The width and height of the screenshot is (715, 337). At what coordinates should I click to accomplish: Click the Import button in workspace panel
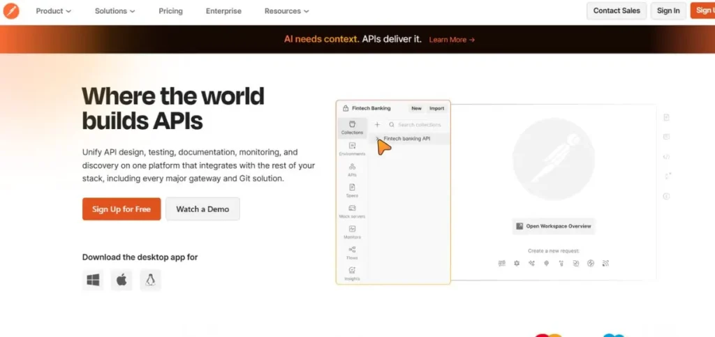click(436, 108)
